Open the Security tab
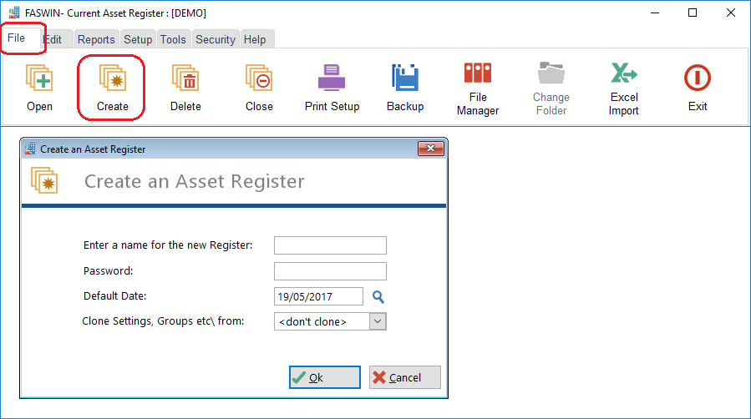The height and width of the screenshot is (419, 751). coord(216,40)
